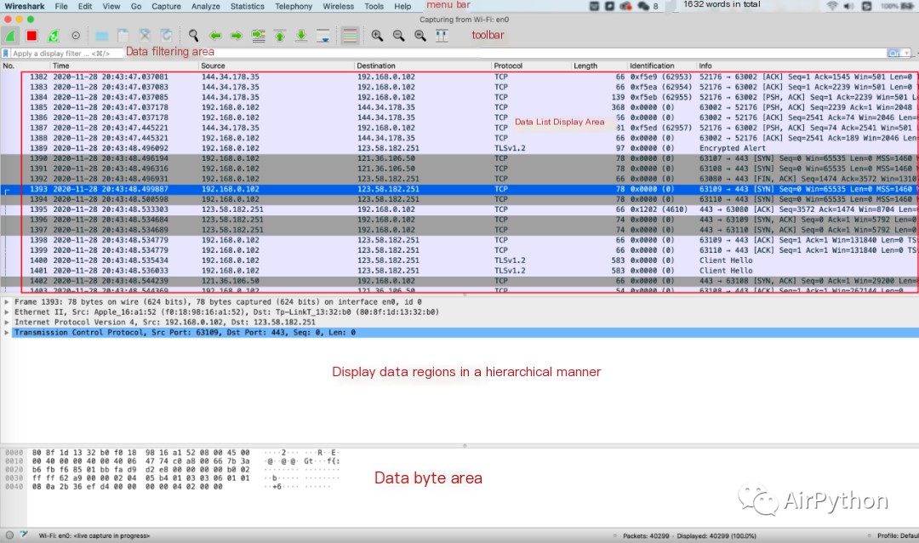Click the WeChat icon in the menu bar
The height and width of the screenshot is (543, 919).
pyautogui.click(x=643, y=6)
